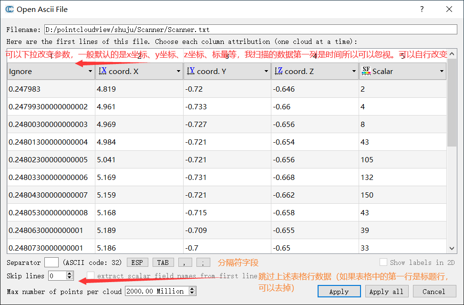Open the Ignore column attribution dropdown
The height and width of the screenshot is (305, 464).
[91, 71]
